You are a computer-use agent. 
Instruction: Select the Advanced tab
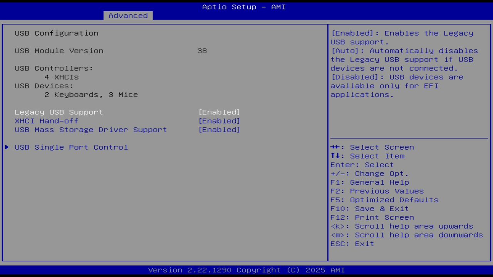pyautogui.click(x=127, y=15)
